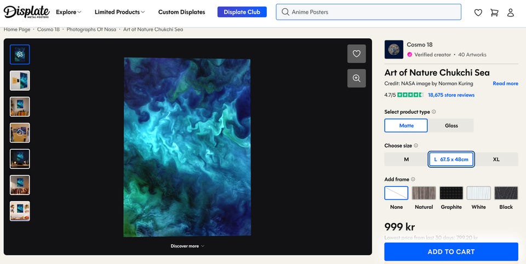Go to Home Page breadcrumb
This screenshot has height=264, width=526.
coord(17,30)
